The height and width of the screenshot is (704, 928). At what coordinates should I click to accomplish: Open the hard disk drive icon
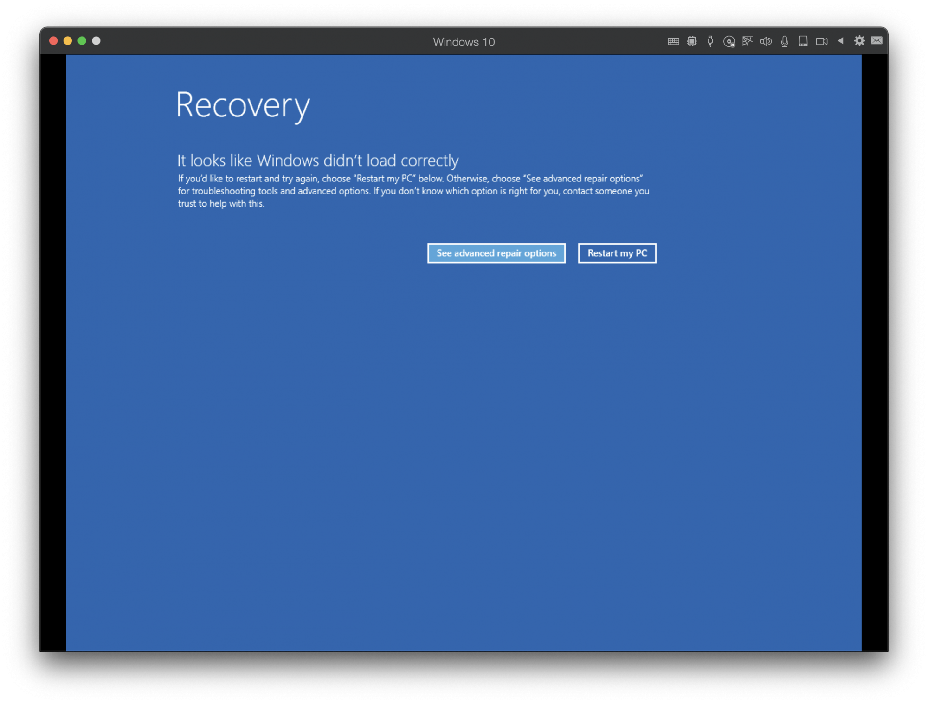click(803, 41)
